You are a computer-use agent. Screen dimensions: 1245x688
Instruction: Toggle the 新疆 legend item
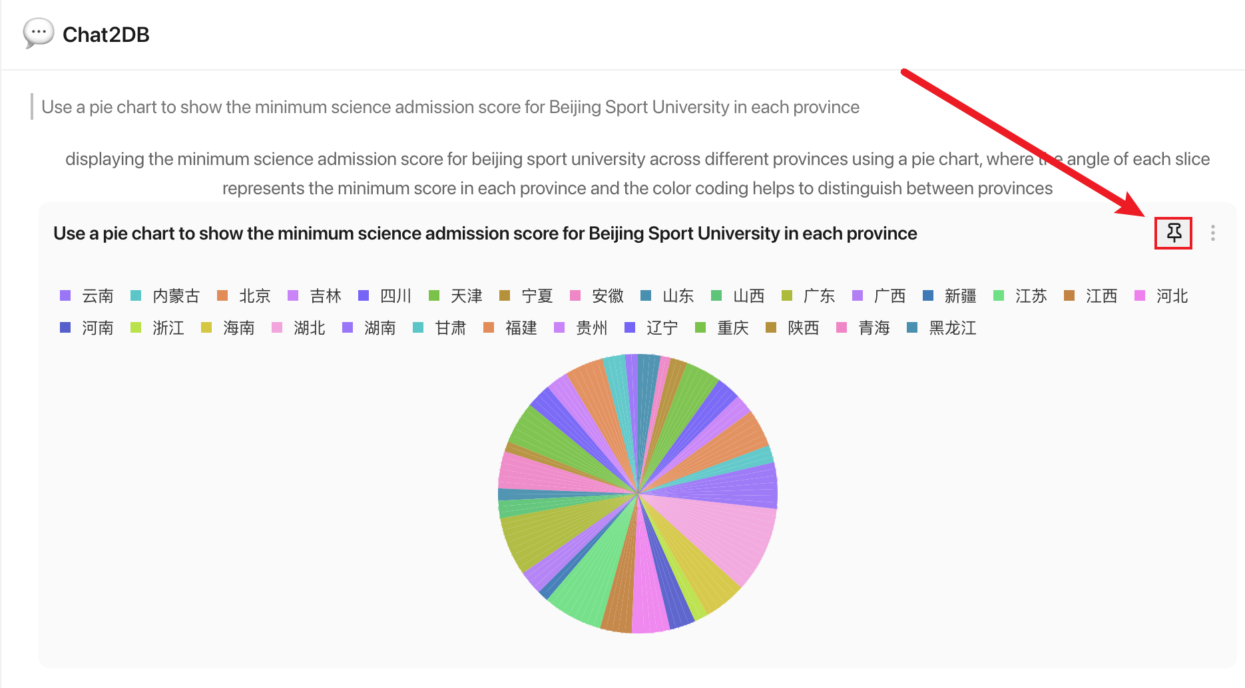coord(949,295)
